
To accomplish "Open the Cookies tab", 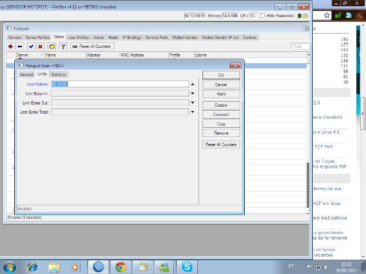I will coord(249,37).
